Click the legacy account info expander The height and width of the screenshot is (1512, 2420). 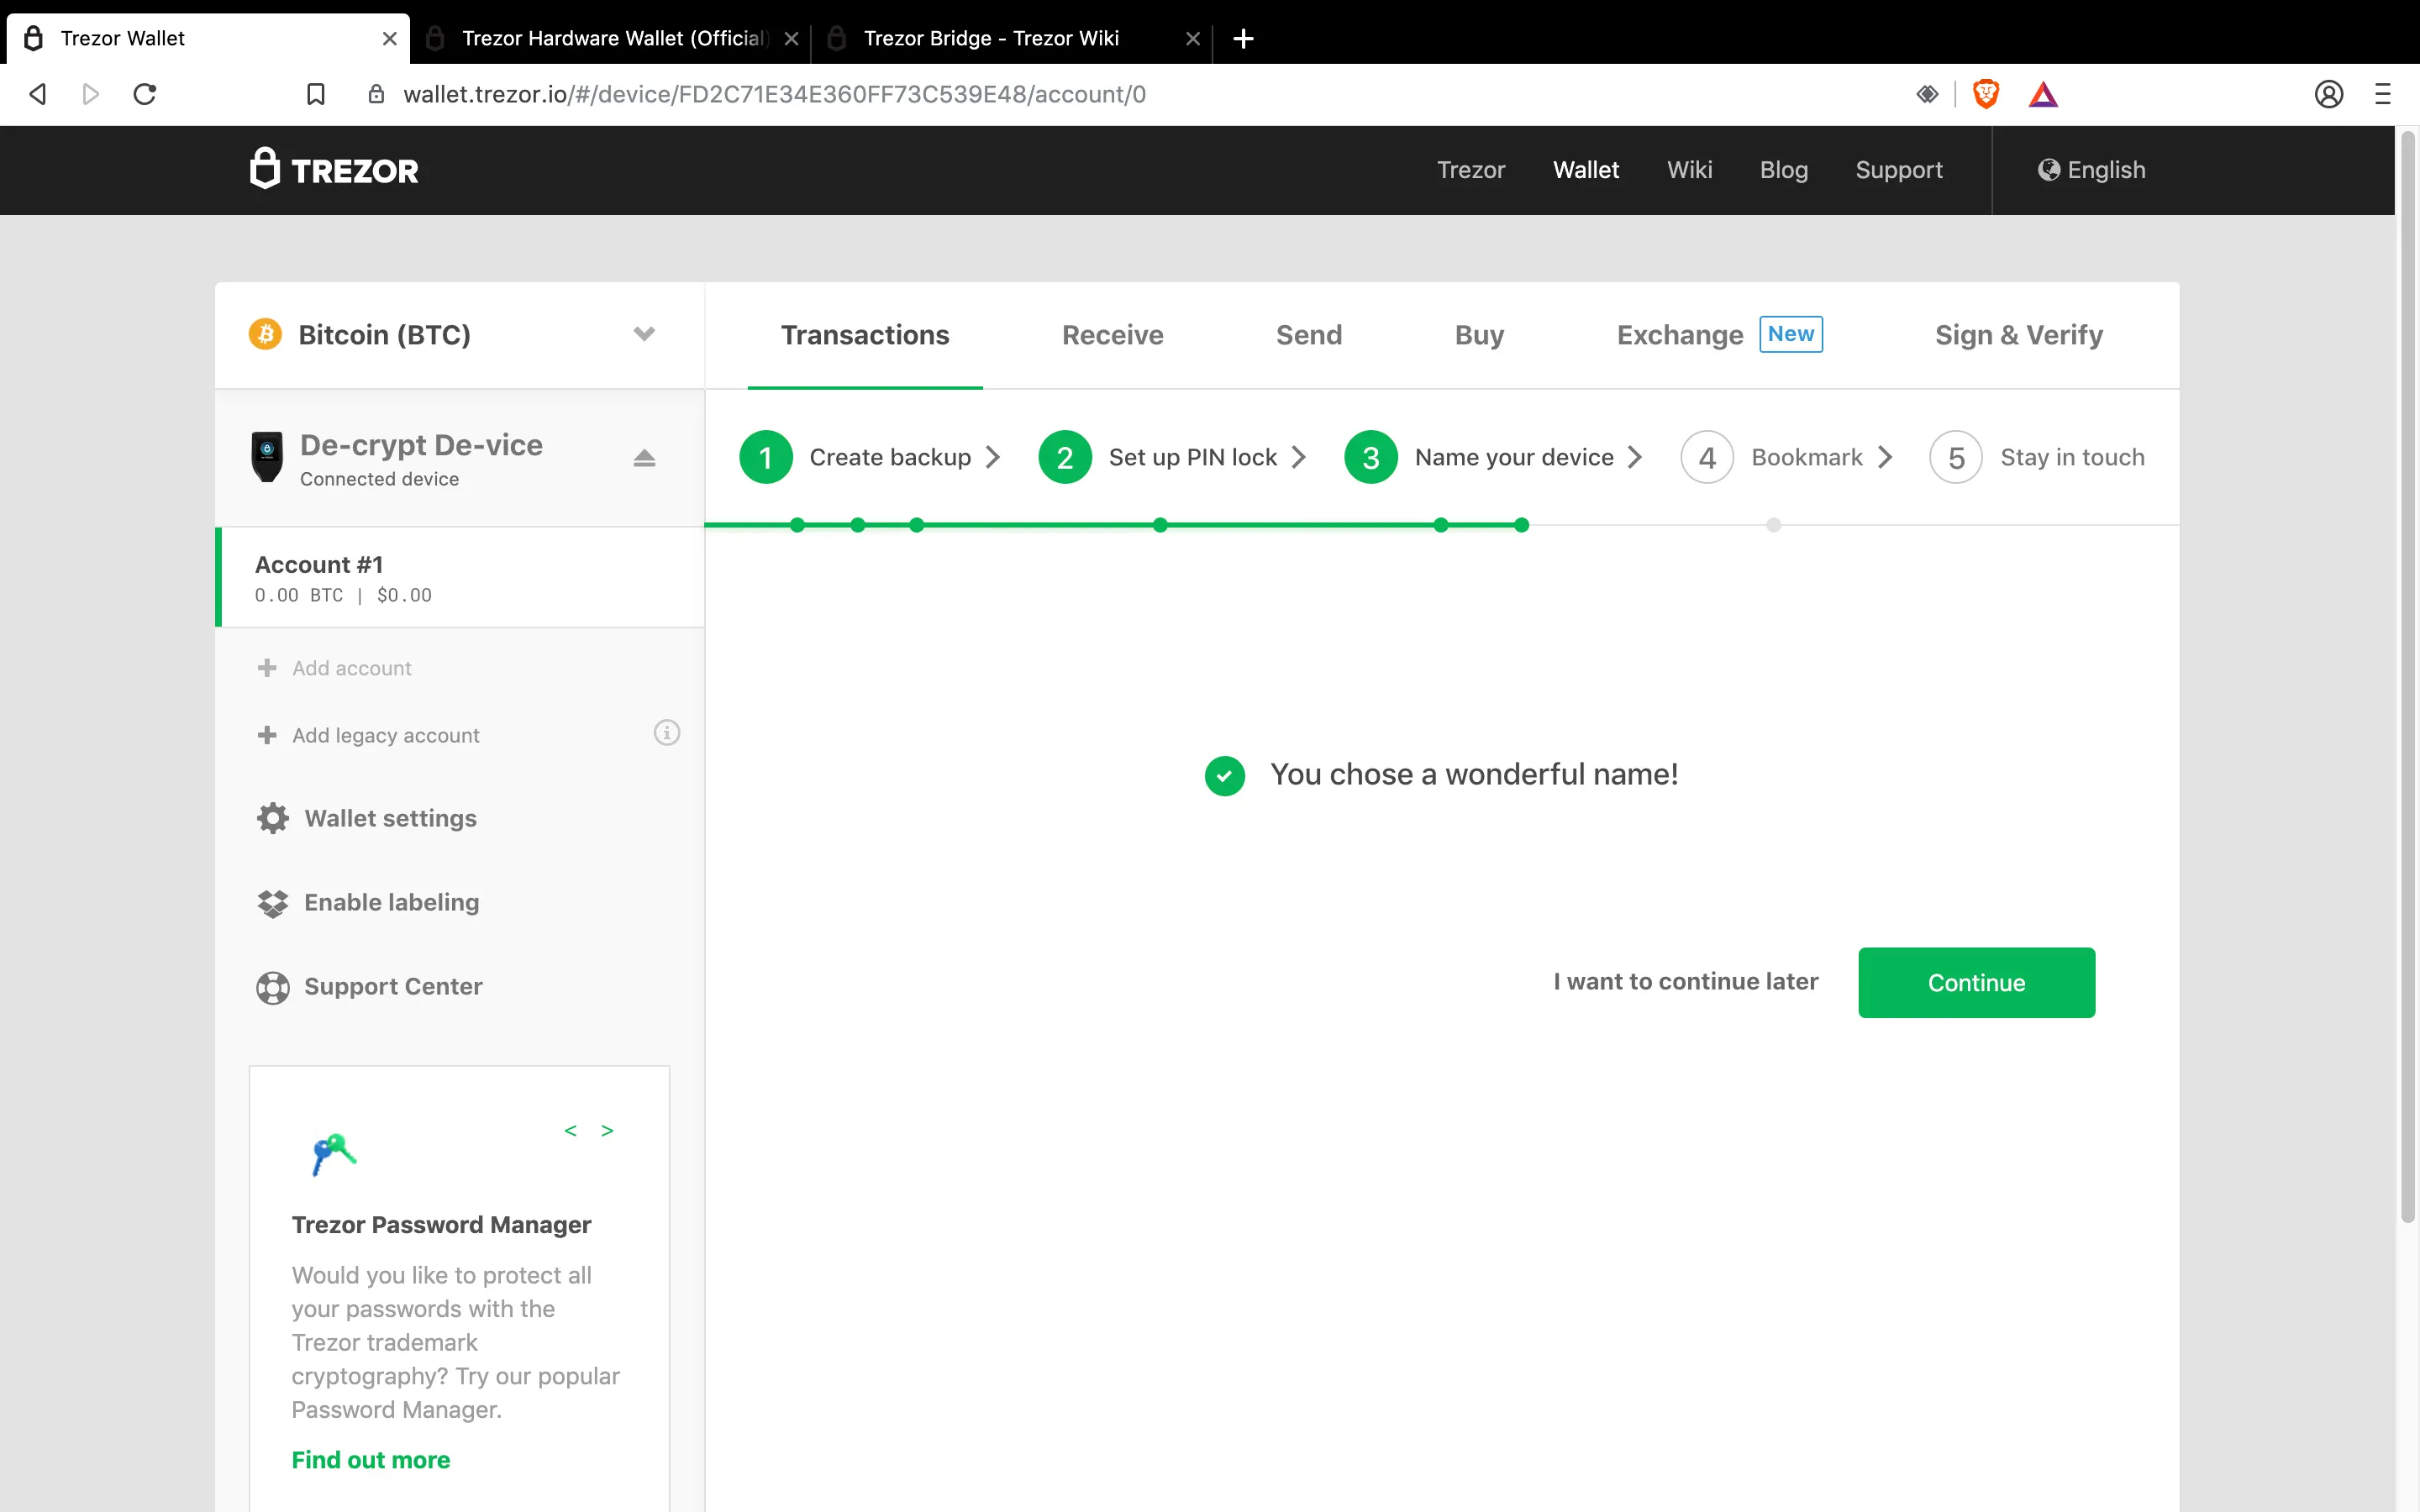[665, 732]
